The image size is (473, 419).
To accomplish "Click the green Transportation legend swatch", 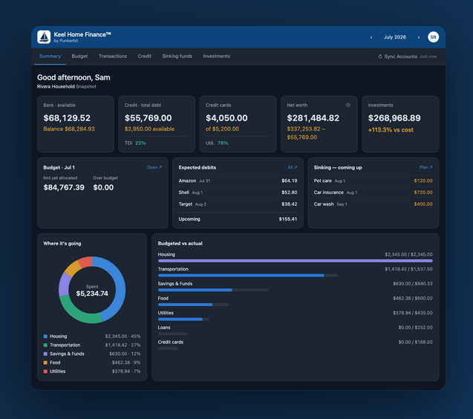I will pos(45,345).
